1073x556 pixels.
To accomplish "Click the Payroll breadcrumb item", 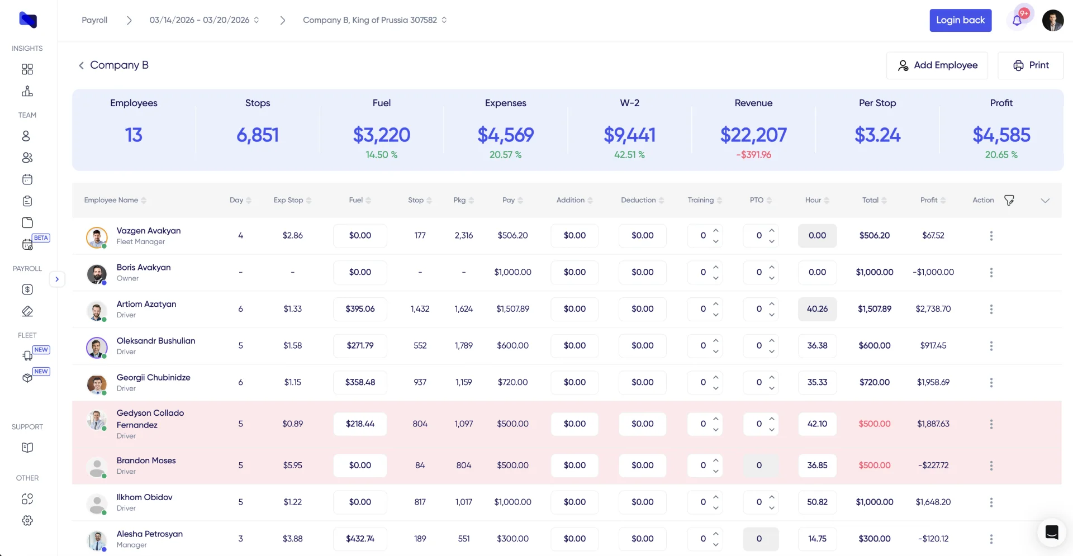I will (94, 20).
